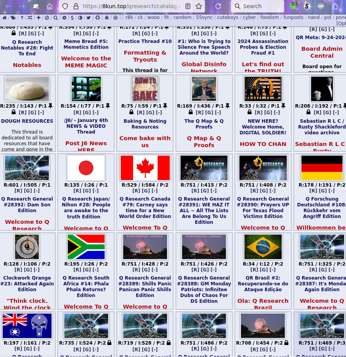The image size is (346, 357).
Task: Open the wooo board link
Action: click(x=153, y=17)
